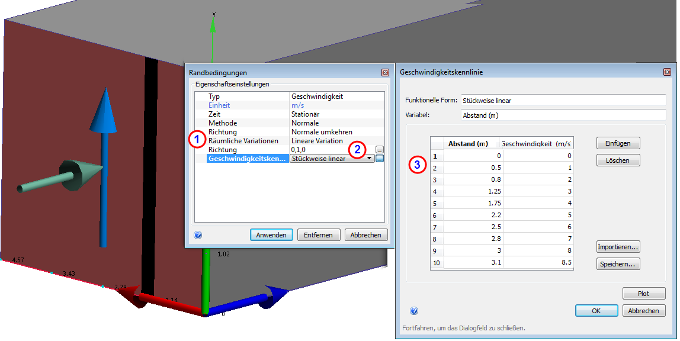Click Geschwindigkeit cell 8.5

click(x=538, y=263)
